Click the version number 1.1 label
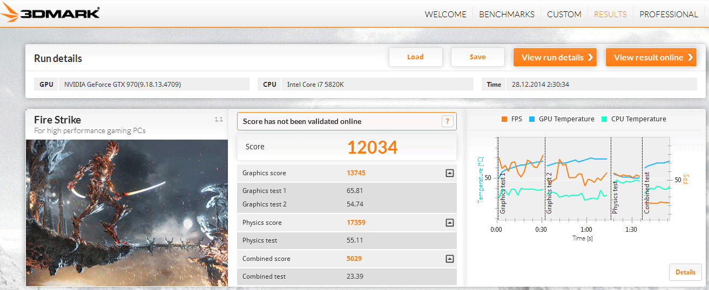 [219, 120]
